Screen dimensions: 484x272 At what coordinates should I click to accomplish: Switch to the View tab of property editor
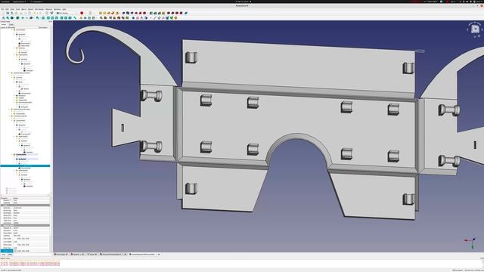pos(4,255)
